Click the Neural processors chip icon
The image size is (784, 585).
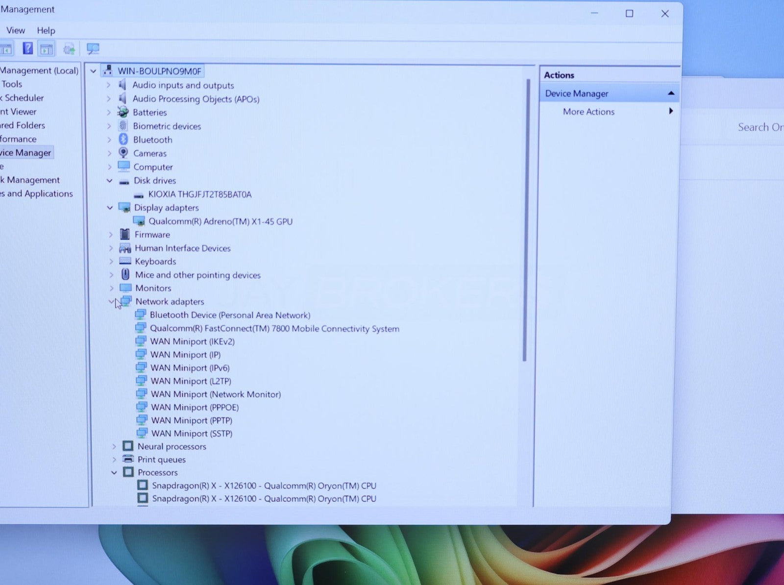click(x=128, y=446)
